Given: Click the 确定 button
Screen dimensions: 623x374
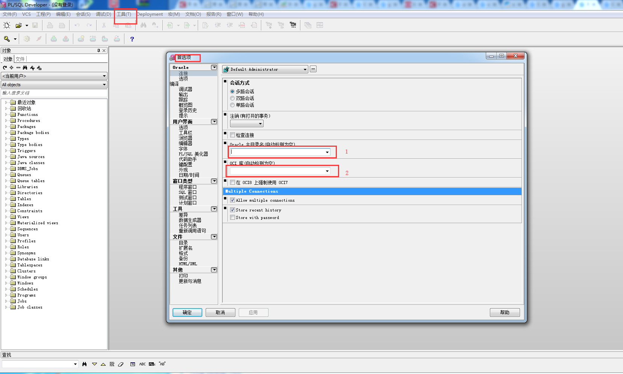Looking at the screenshot, I should (187, 312).
